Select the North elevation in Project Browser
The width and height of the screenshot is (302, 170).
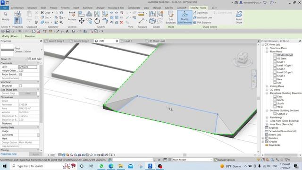click(x=280, y=100)
